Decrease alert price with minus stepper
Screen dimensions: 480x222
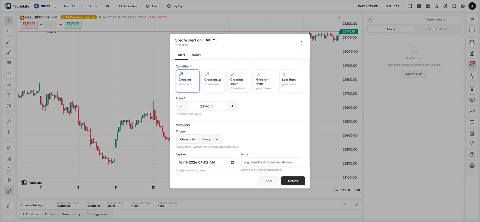(181, 106)
